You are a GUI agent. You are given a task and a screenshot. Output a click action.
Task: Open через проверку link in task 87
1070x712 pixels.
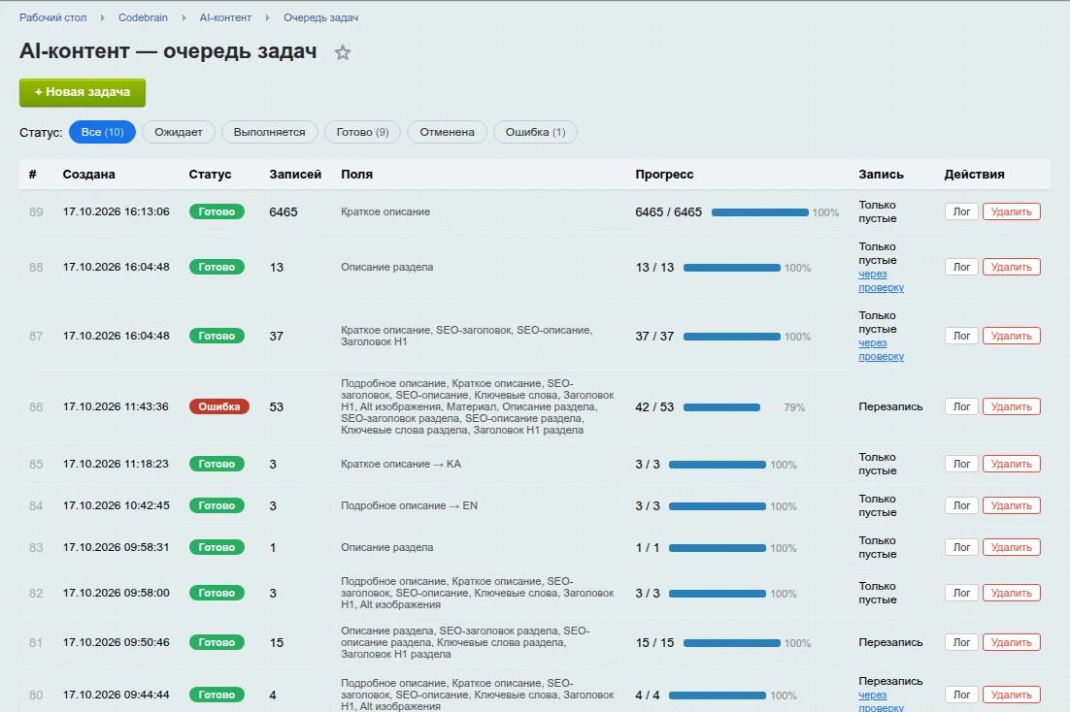[x=881, y=350]
